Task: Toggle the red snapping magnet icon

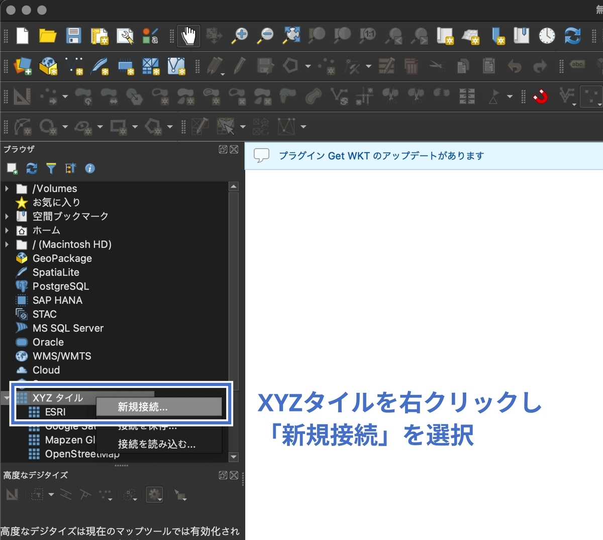Action: tap(541, 96)
